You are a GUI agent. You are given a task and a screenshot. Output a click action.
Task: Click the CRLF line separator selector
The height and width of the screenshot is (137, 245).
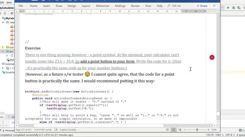[219, 135]
